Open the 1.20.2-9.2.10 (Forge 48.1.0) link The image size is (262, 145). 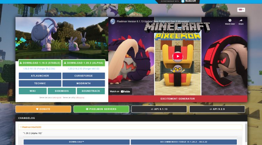(83, 69)
